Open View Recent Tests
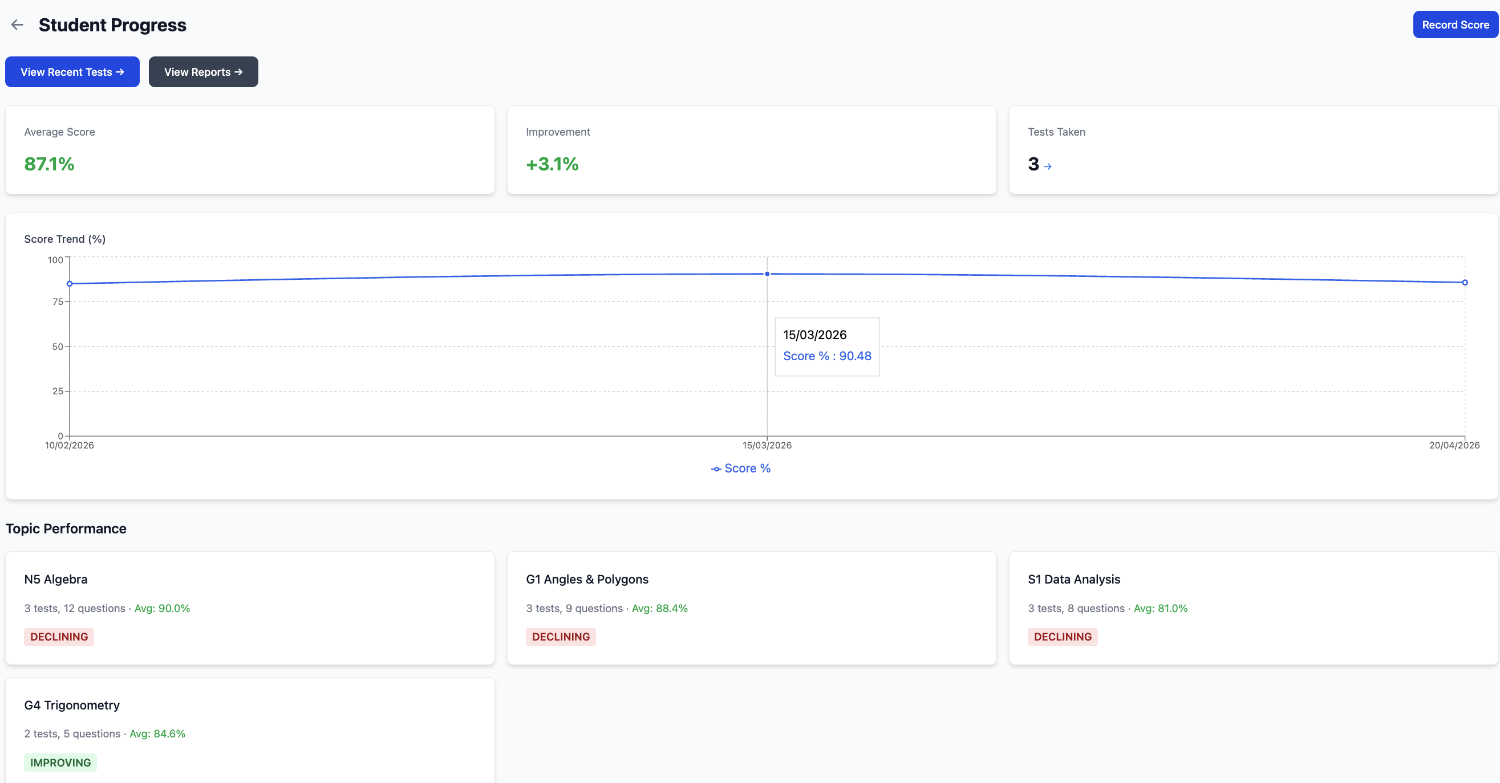Screen dimensions: 1500x783 point(72,72)
